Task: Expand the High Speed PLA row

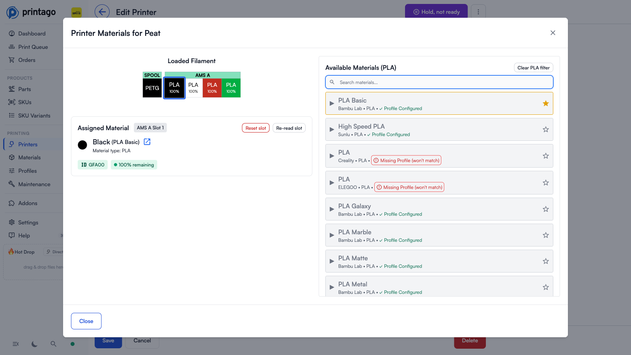Action: tap(332, 129)
